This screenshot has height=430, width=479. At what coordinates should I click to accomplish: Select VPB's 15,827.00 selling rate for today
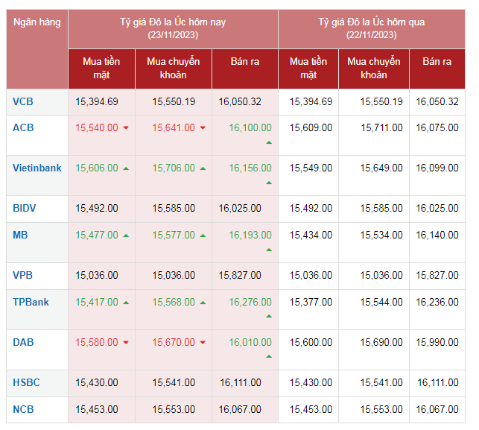[x=240, y=276]
